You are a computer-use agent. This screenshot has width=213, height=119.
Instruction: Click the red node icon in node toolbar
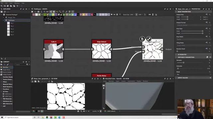[92, 15]
